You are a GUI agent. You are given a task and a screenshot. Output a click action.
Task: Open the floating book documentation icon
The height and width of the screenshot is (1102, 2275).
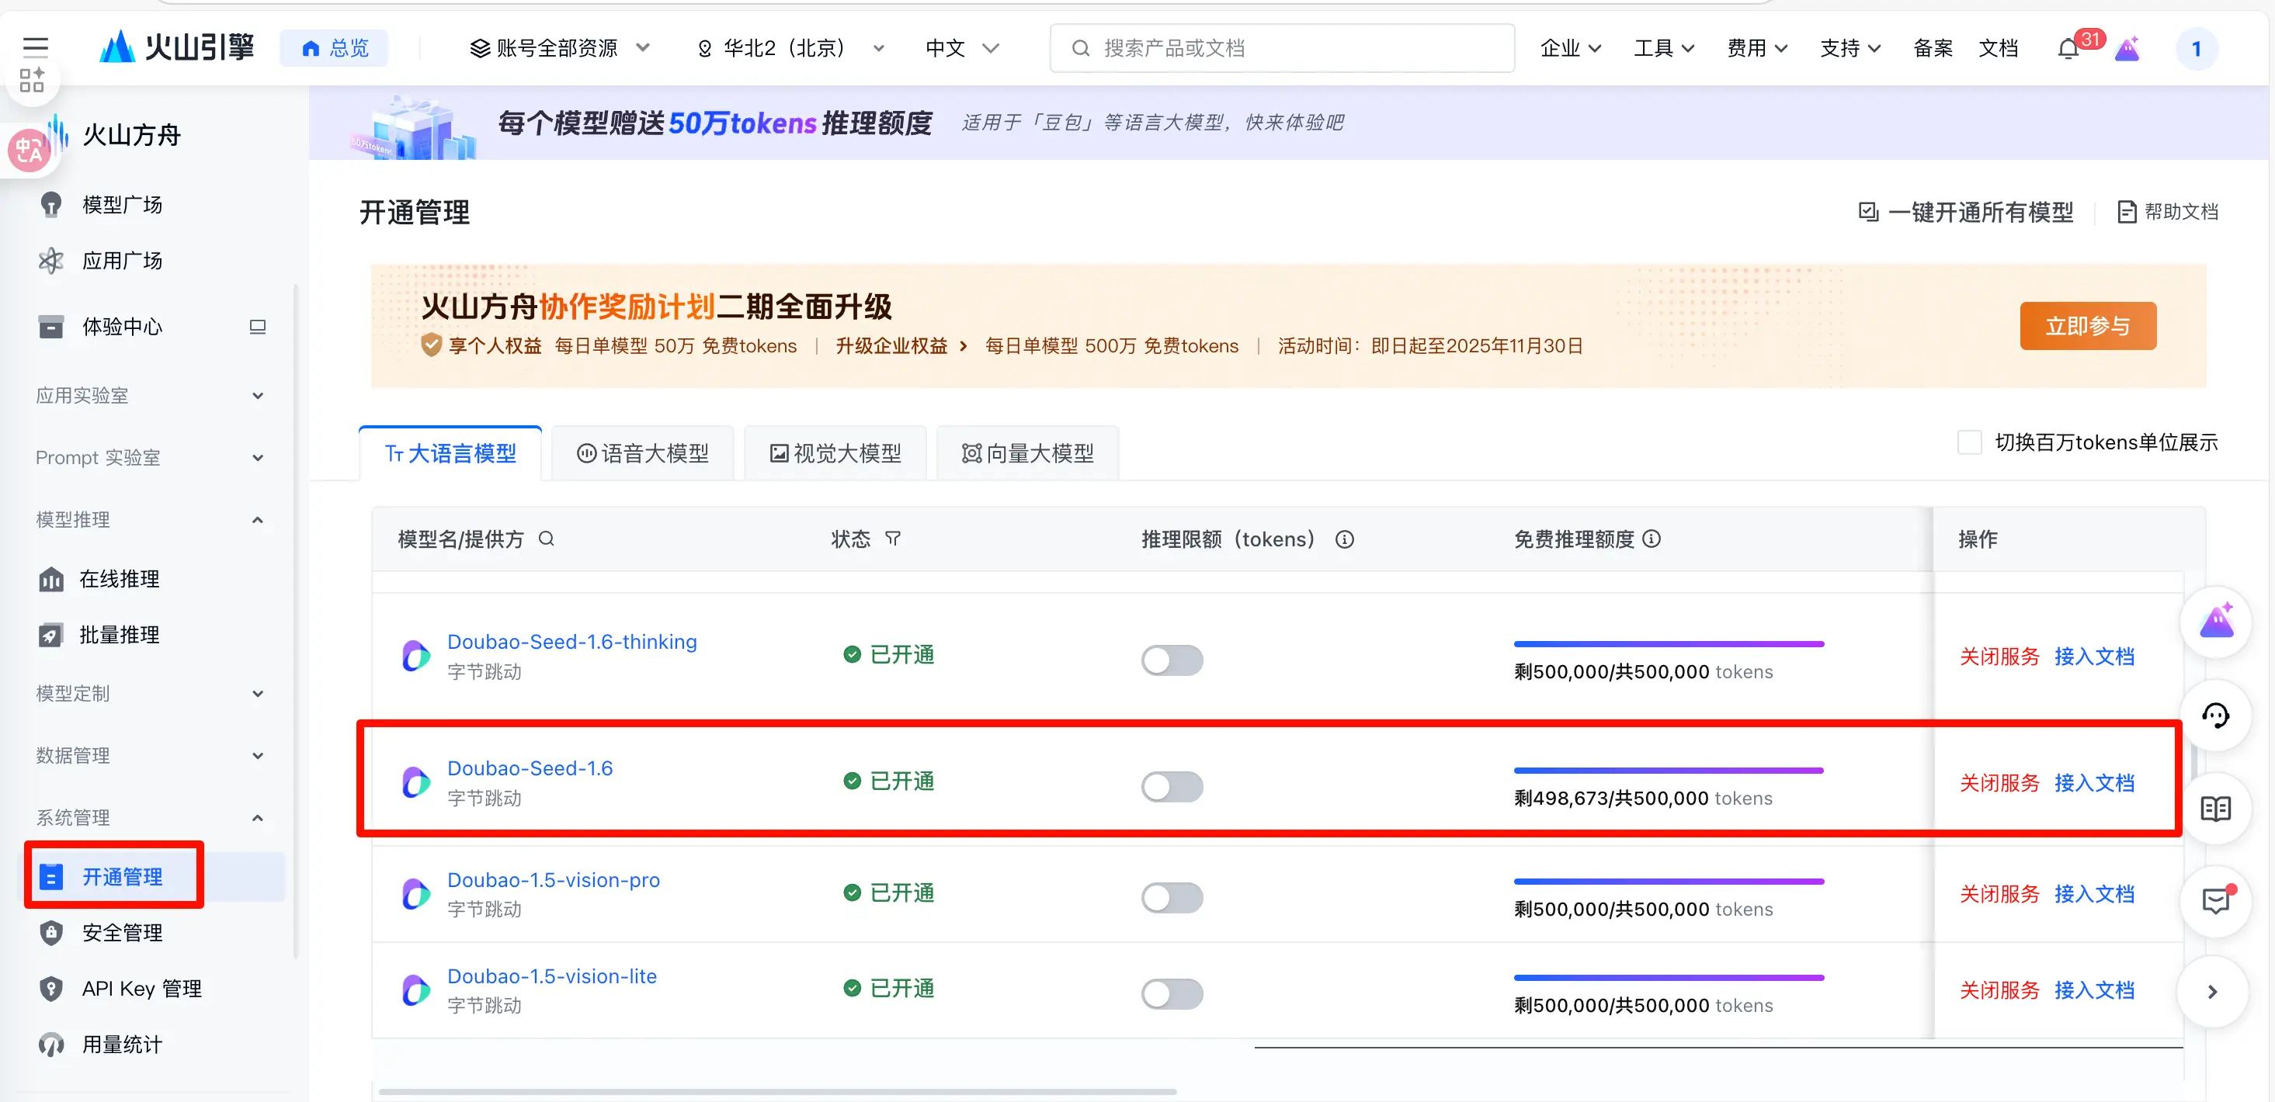coord(2215,809)
